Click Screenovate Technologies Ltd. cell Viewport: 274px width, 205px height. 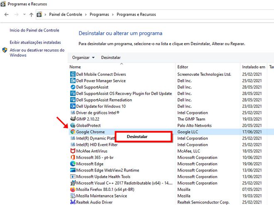[x=204, y=74]
